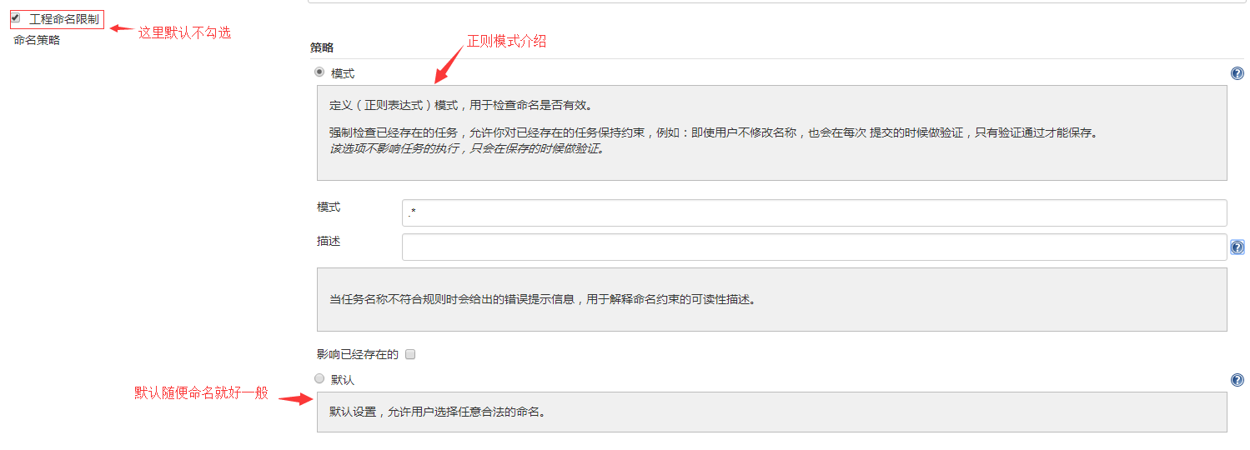Click the 默认设置 help text box
This screenshot has height=450, width=1250.
[x=771, y=412]
